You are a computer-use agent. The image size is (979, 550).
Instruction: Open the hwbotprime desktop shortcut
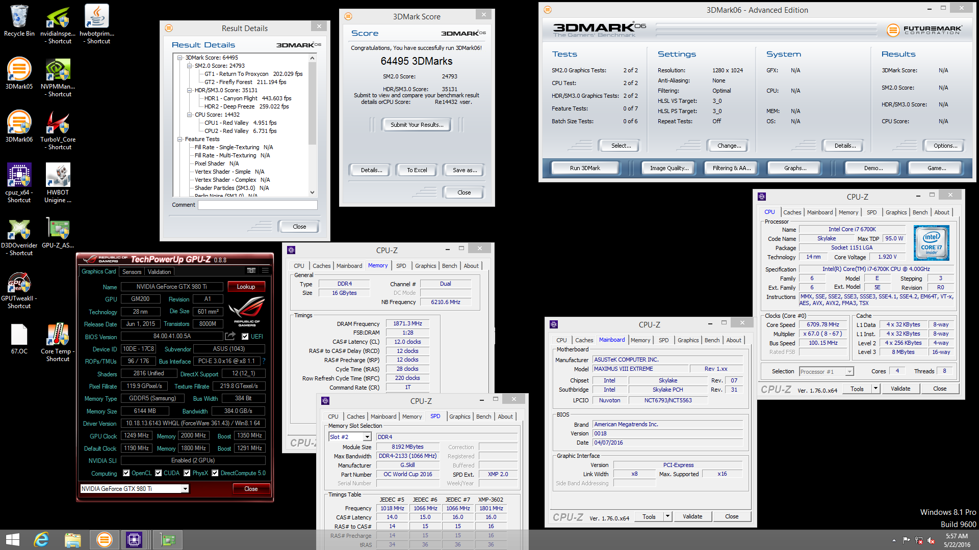(x=97, y=23)
